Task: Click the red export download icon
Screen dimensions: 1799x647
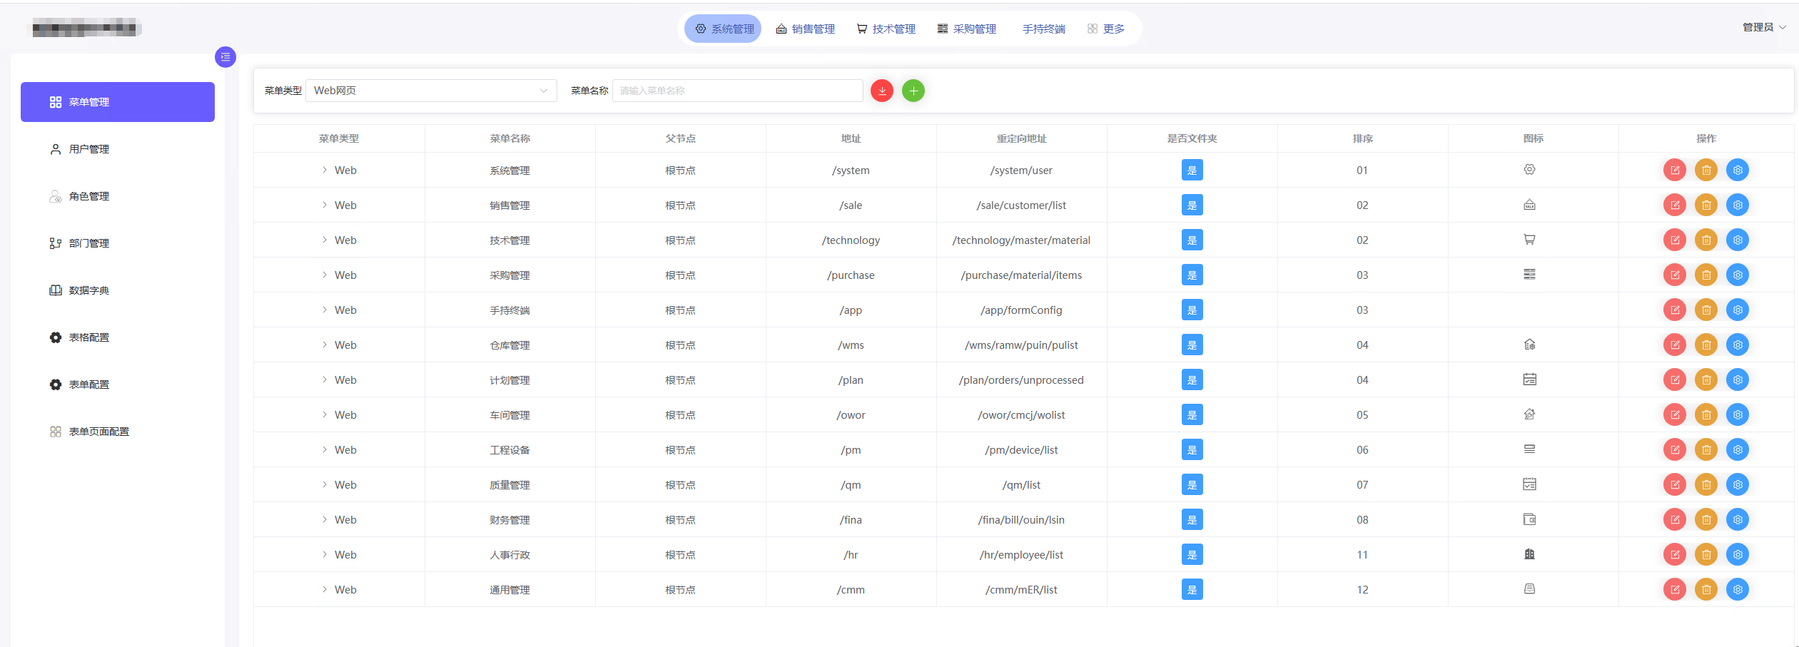Action: (882, 91)
